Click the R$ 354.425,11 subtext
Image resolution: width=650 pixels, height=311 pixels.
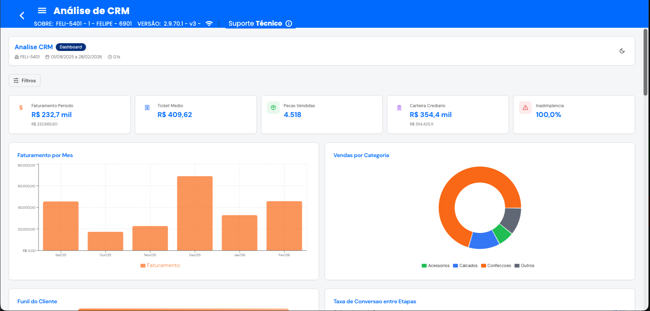(x=421, y=124)
